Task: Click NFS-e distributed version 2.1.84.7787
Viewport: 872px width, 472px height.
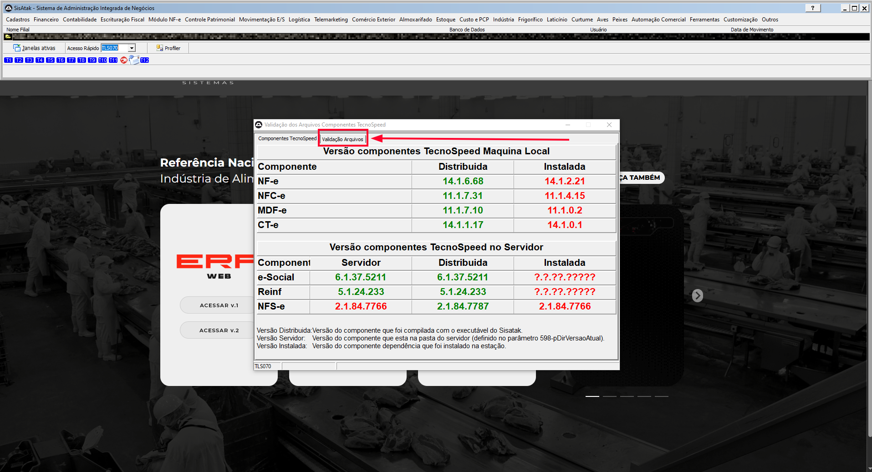Action: (463, 306)
